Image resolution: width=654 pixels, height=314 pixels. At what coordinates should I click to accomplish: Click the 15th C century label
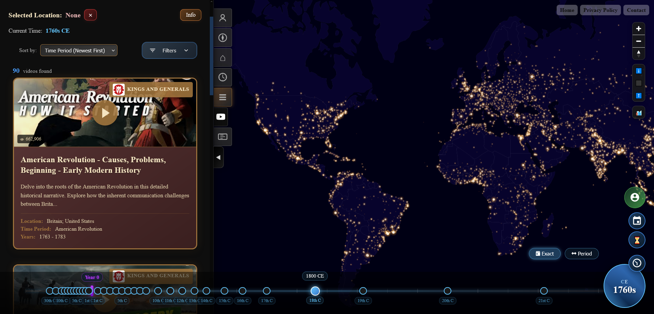pos(224,301)
